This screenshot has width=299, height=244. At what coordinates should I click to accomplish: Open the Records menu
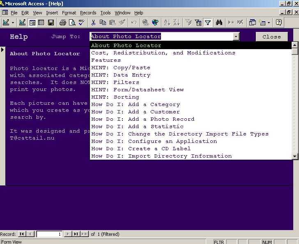pyautogui.click(x=88, y=13)
